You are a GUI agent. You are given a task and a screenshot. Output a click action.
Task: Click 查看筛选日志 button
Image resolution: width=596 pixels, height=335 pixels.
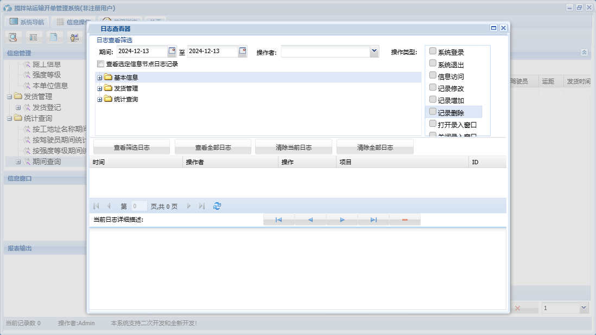pyautogui.click(x=131, y=147)
